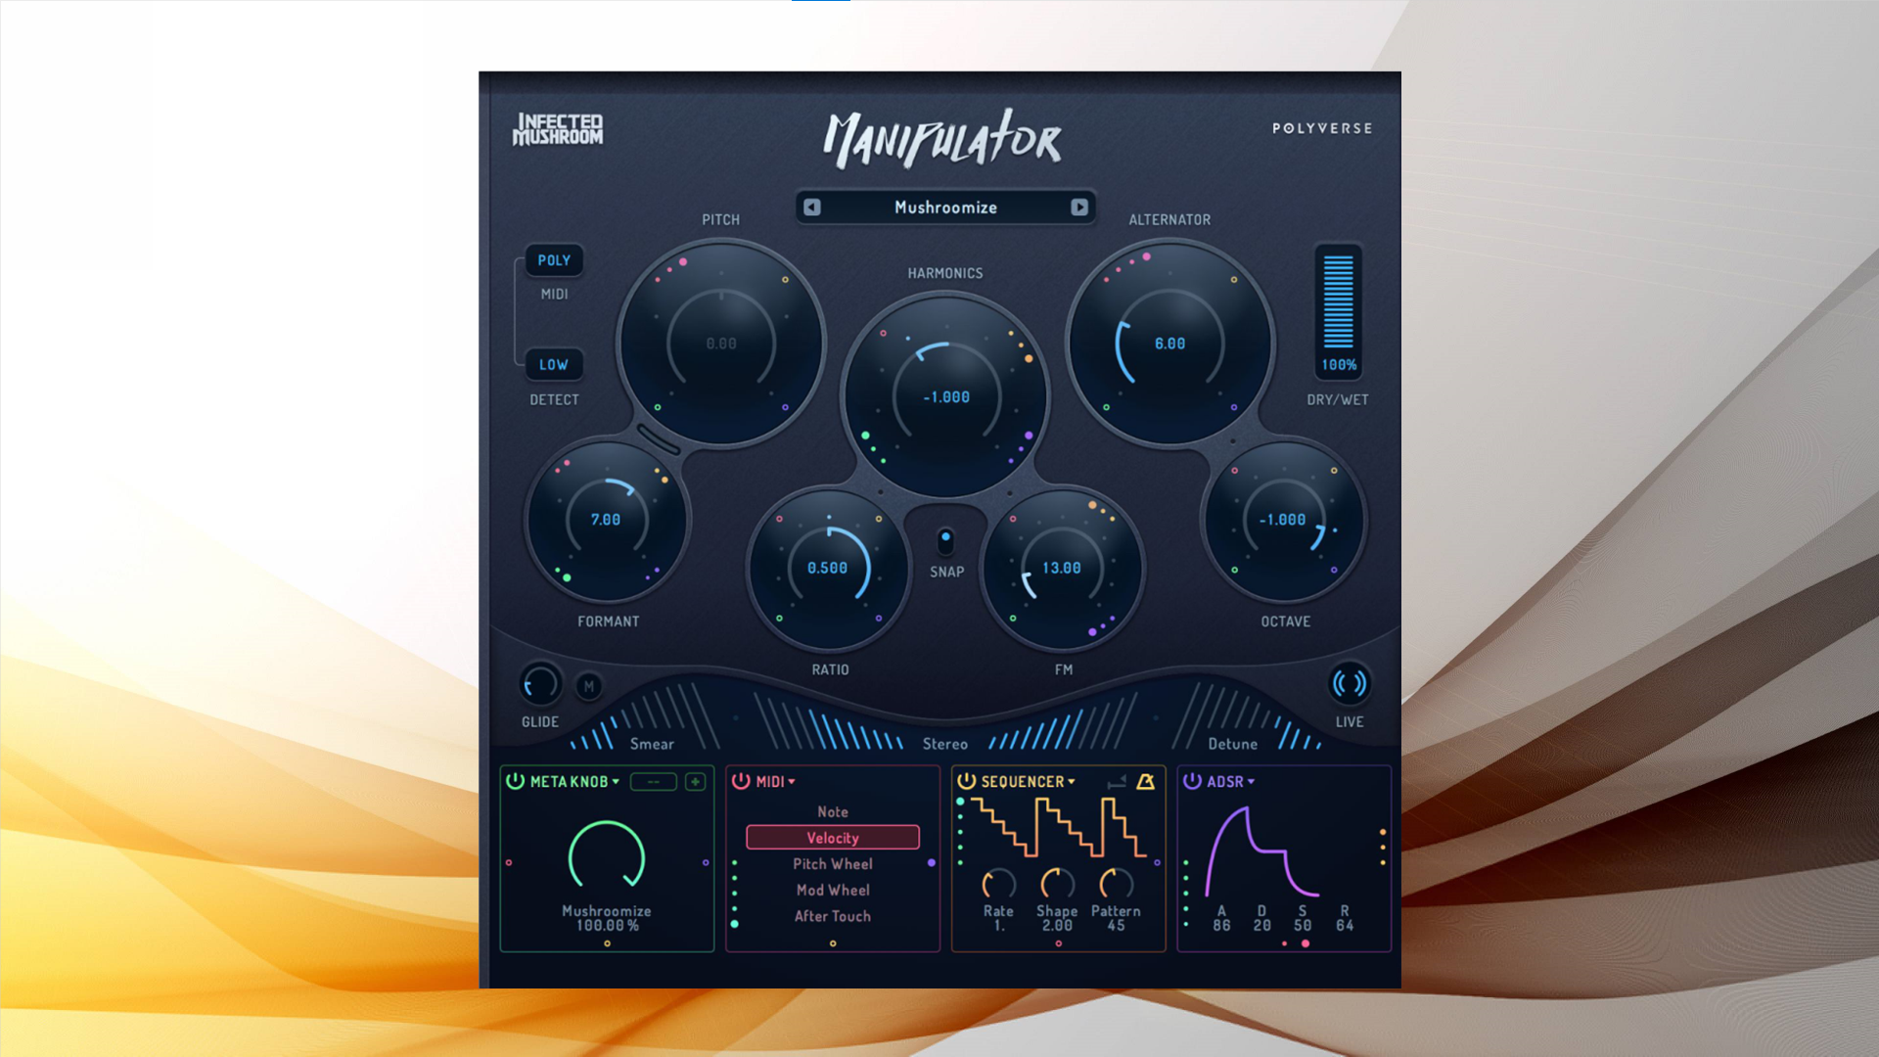1879x1057 pixels.
Task: Click the Sequencer retrigger key icon
Action: click(x=1117, y=782)
